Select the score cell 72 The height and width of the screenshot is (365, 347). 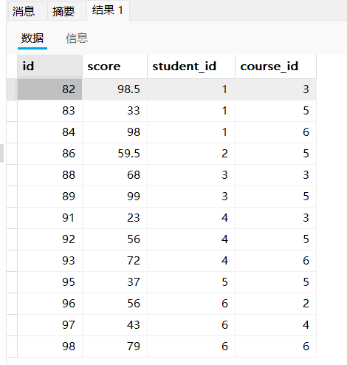(x=114, y=261)
